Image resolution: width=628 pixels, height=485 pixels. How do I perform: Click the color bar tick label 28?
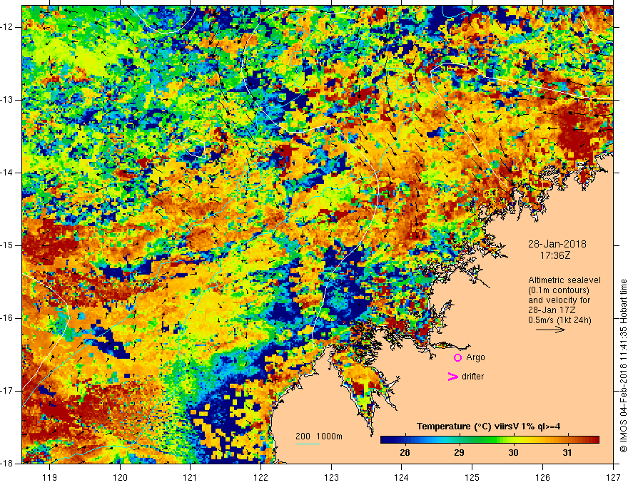click(405, 453)
